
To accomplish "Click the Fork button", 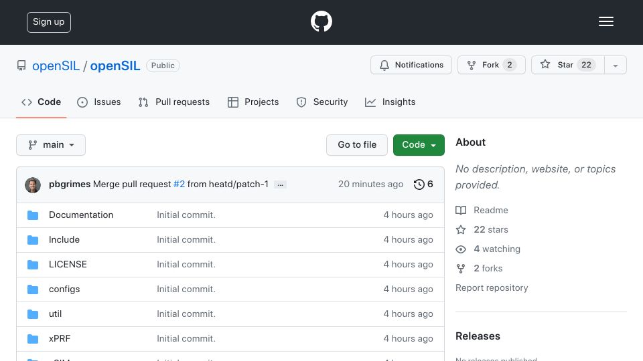I will click(491, 65).
